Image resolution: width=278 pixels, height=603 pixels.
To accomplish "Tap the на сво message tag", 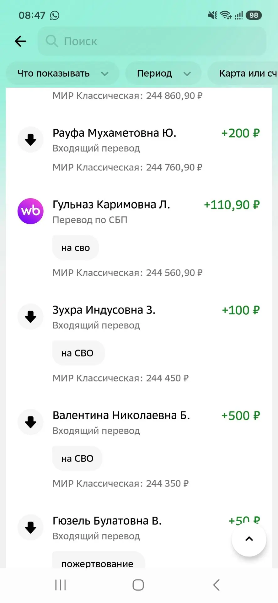I will pos(76,248).
